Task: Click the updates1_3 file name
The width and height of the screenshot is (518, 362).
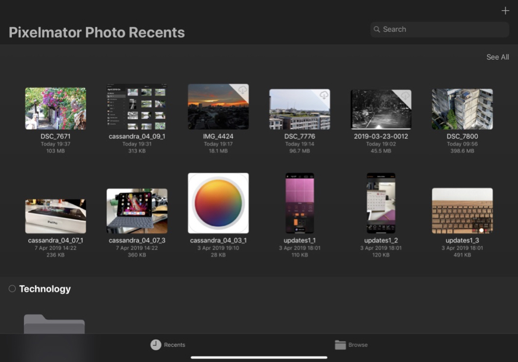Action: point(462,240)
